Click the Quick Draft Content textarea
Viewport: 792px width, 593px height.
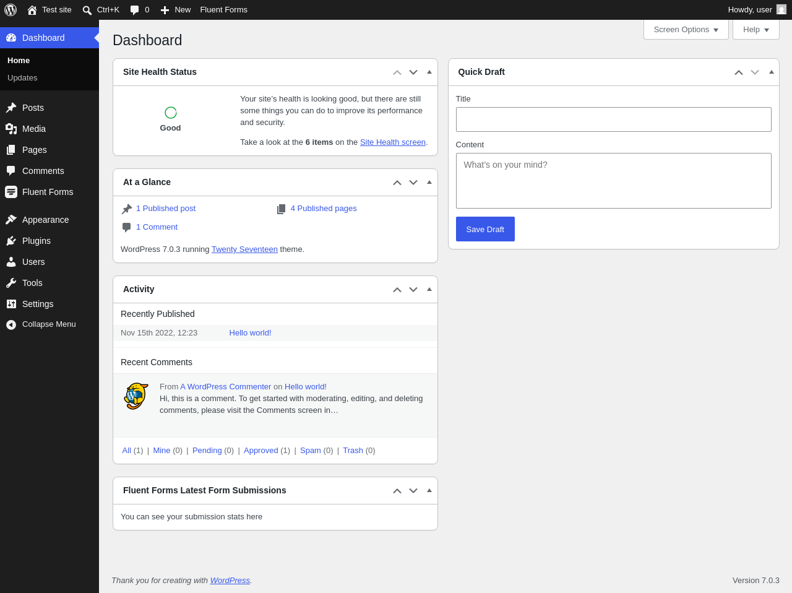click(x=614, y=181)
